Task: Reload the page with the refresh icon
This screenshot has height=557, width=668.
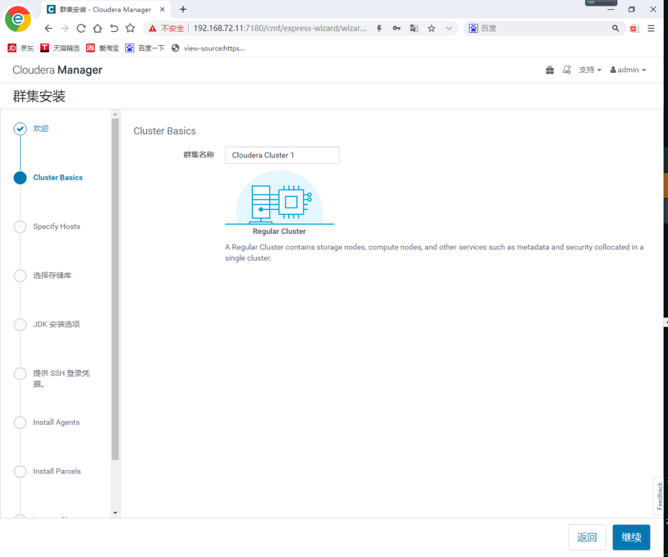Action: click(x=81, y=28)
